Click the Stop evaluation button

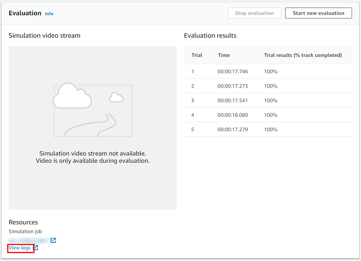pyautogui.click(x=254, y=13)
